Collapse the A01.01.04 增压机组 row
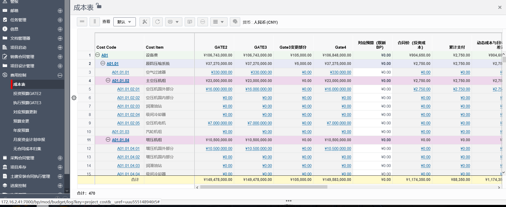Viewport: 506px width, 207px height. pos(108,140)
